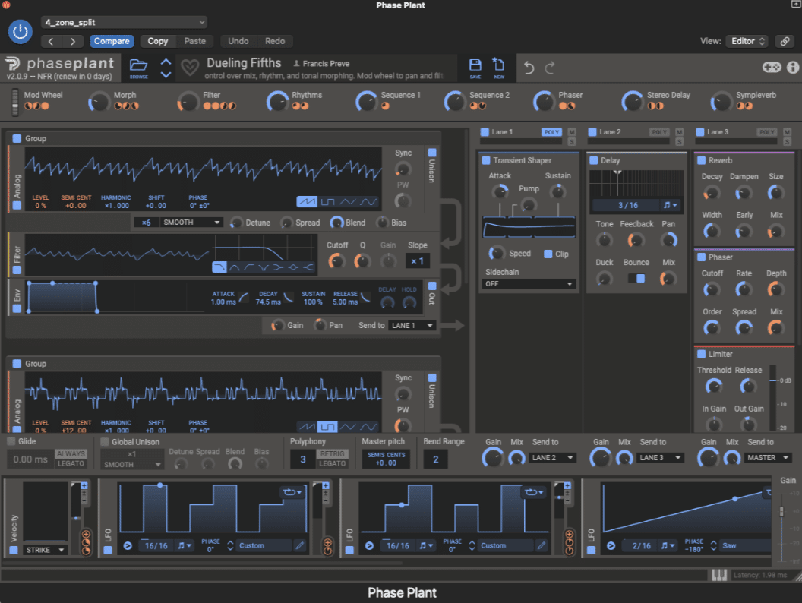Click the first LFO play button

pos(128,546)
